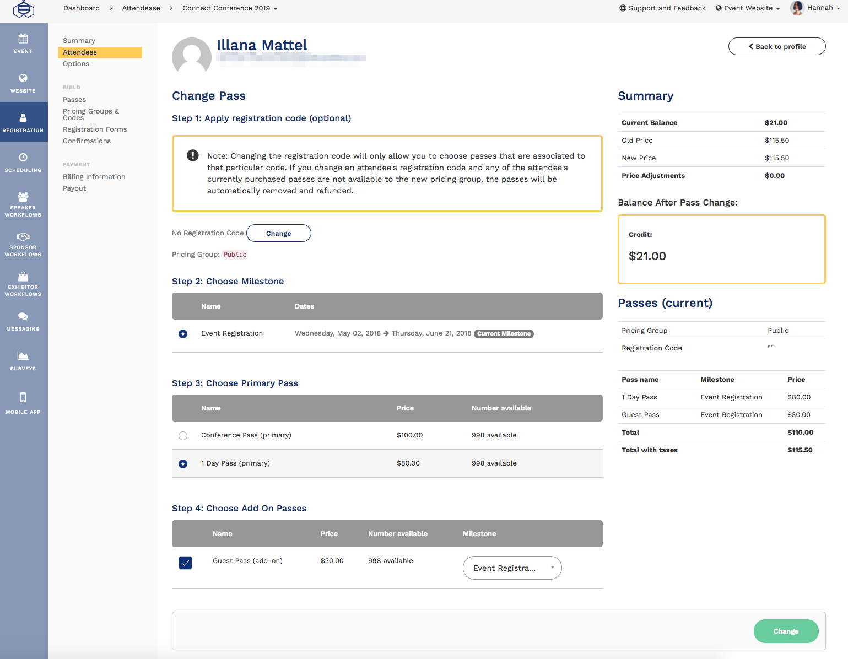Open the Mobile App section

pyautogui.click(x=23, y=401)
